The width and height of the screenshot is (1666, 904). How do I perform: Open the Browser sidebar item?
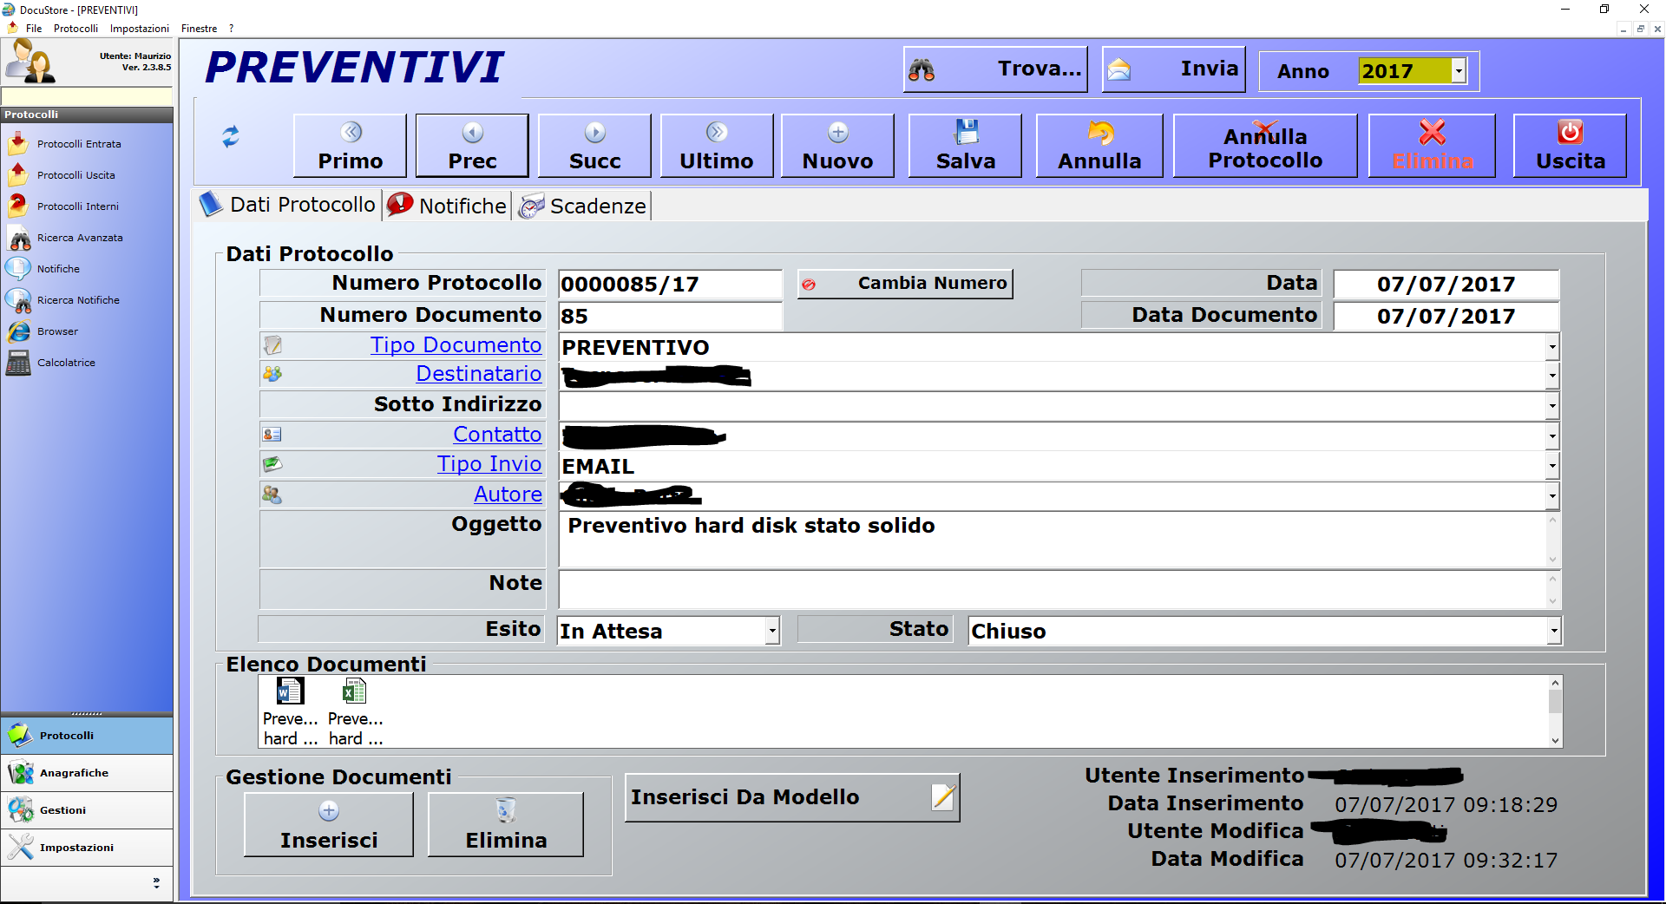tap(57, 331)
